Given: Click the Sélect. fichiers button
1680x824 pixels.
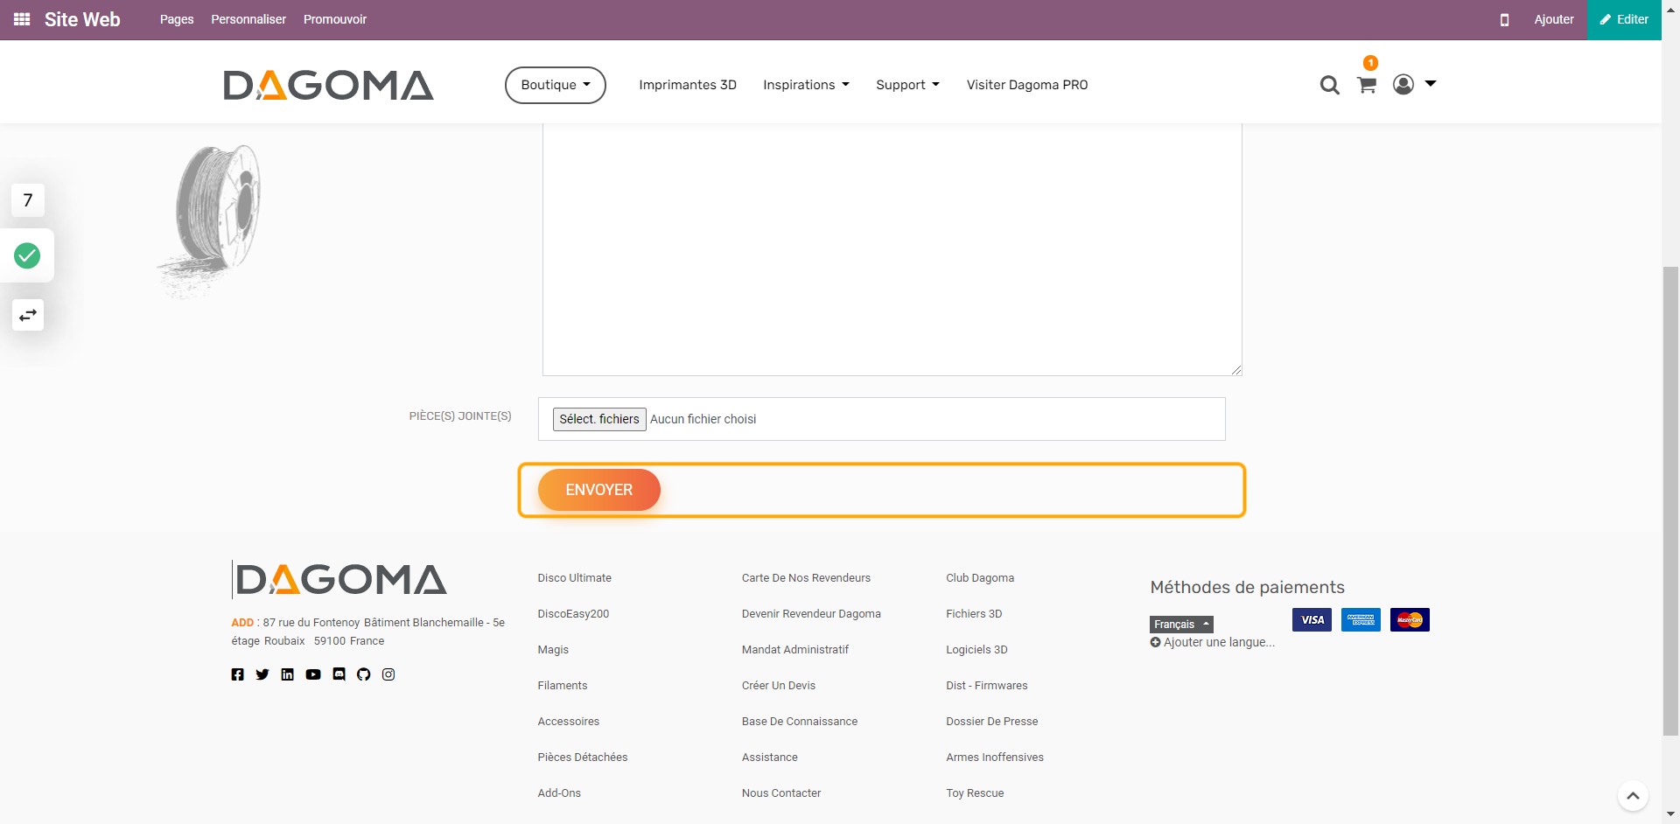Looking at the screenshot, I should click(599, 419).
